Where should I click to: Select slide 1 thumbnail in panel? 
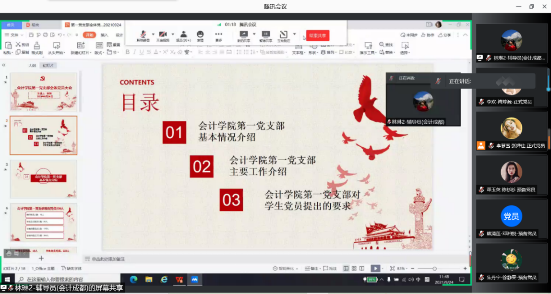[x=44, y=92]
